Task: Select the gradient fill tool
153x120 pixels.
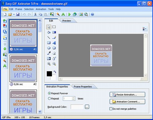Action: (x=54, y=32)
